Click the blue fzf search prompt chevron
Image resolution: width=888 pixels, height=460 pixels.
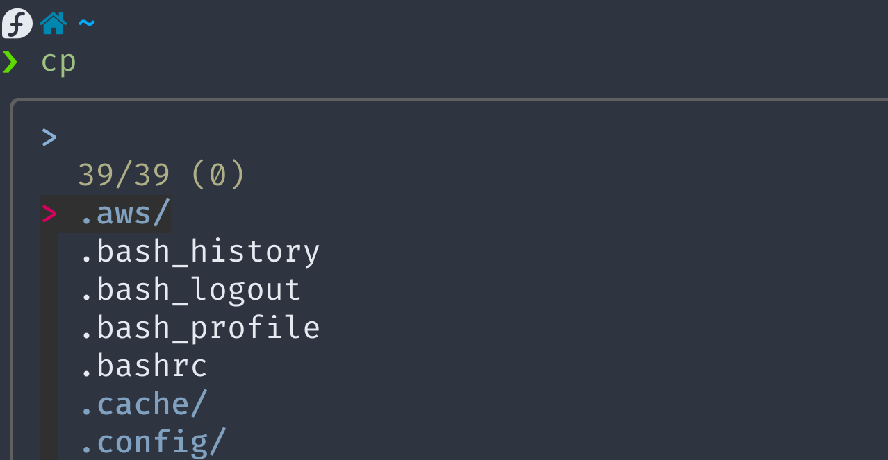tap(49, 137)
